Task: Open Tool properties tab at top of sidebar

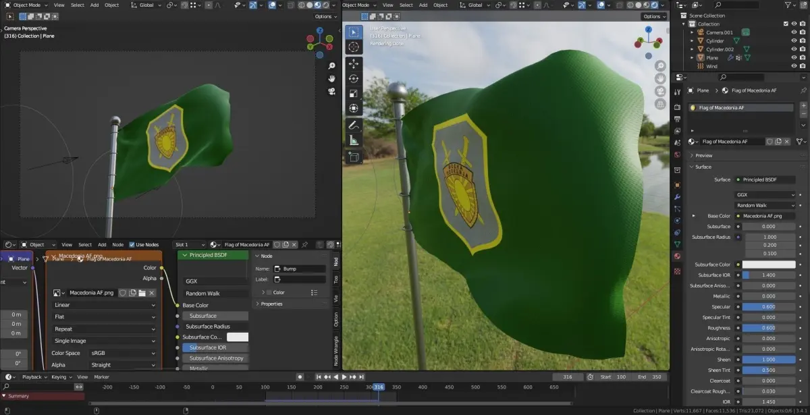Action: tap(677, 92)
